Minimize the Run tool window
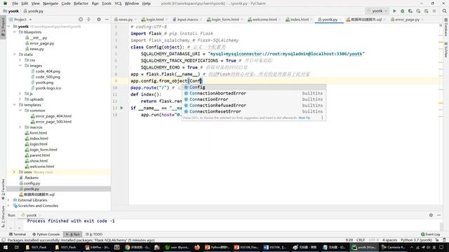 [x=439, y=215]
